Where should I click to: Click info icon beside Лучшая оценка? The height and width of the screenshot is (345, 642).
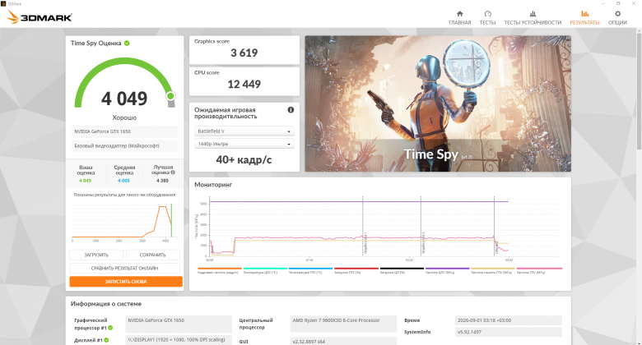click(x=173, y=172)
